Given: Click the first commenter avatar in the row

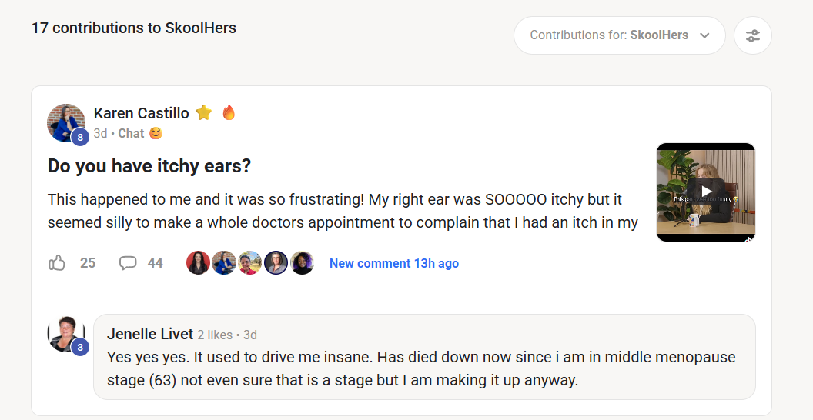Looking at the screenshot, I should coord(198,263).
